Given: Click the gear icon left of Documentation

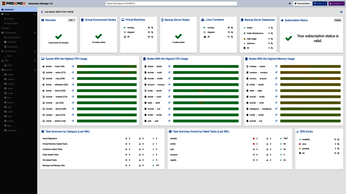Looking at the screenshot, I should (x=289, y=4).
